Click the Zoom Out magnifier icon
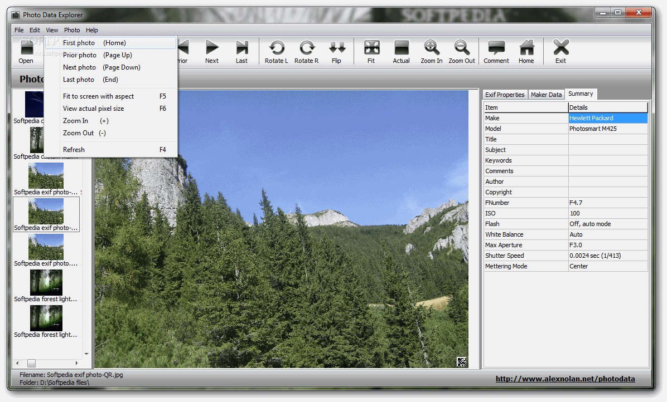 (x=462, y=51)
